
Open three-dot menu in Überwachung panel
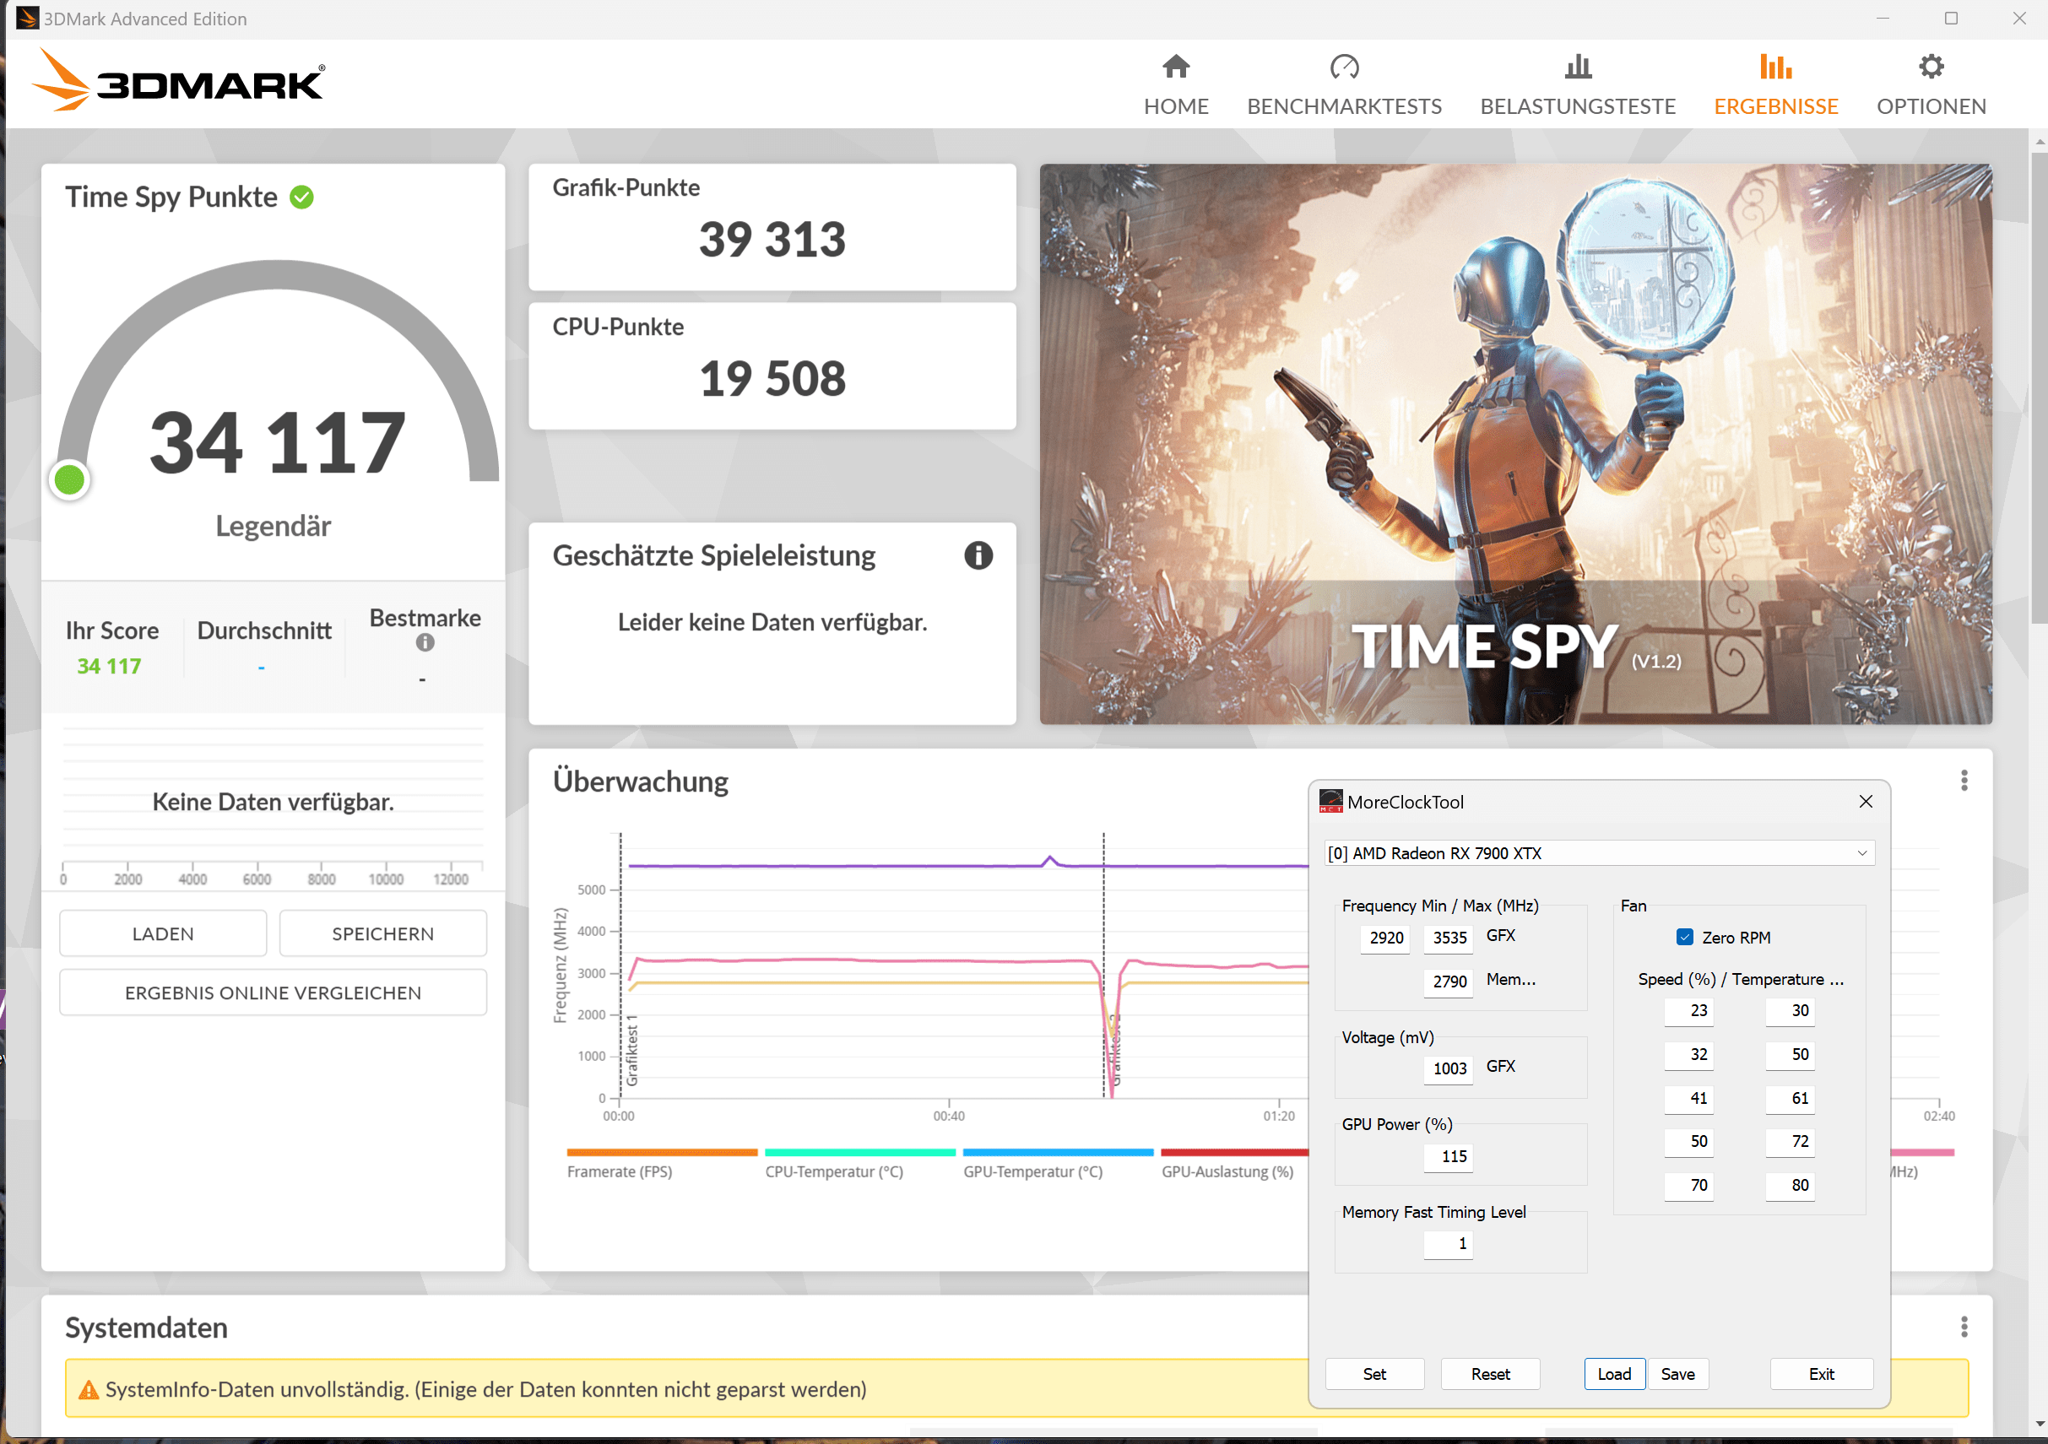1964,781
